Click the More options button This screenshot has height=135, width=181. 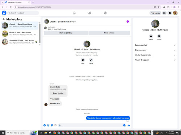(109, 33)
